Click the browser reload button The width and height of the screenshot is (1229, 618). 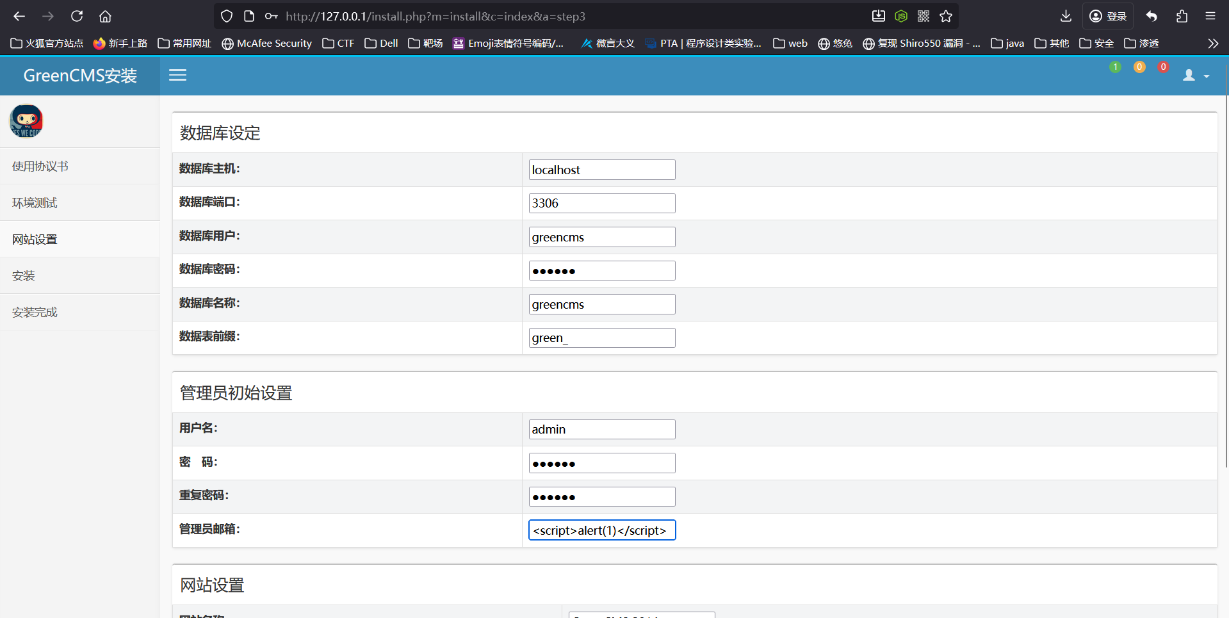(x=77, y=16)
